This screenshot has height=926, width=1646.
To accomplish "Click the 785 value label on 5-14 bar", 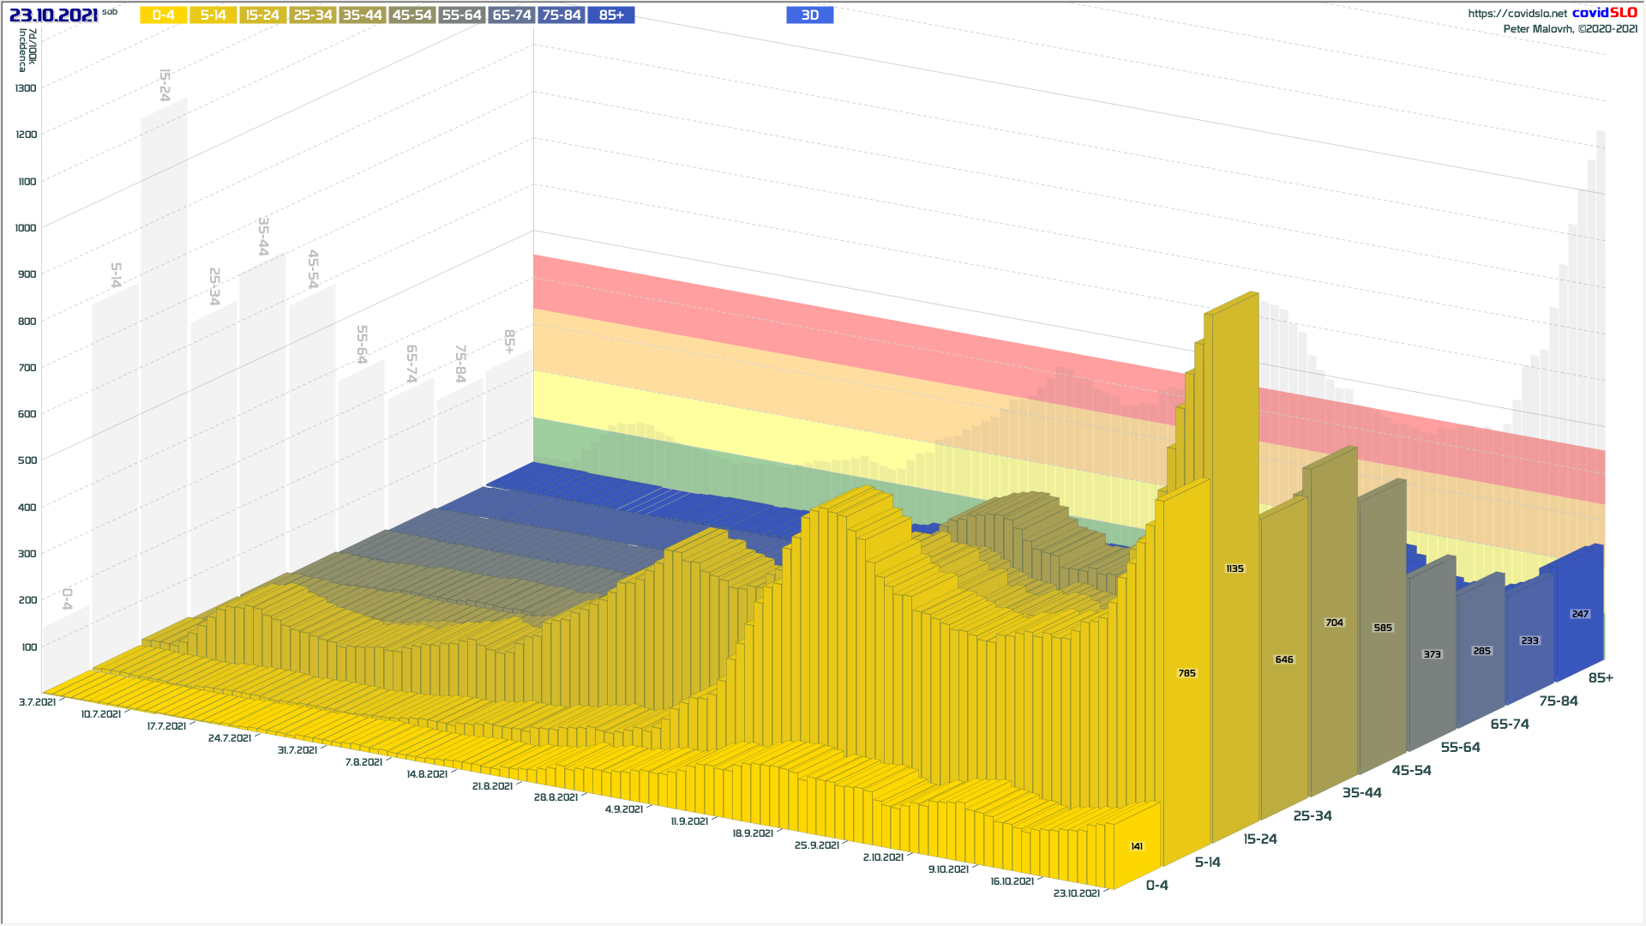I will 1186,674.
